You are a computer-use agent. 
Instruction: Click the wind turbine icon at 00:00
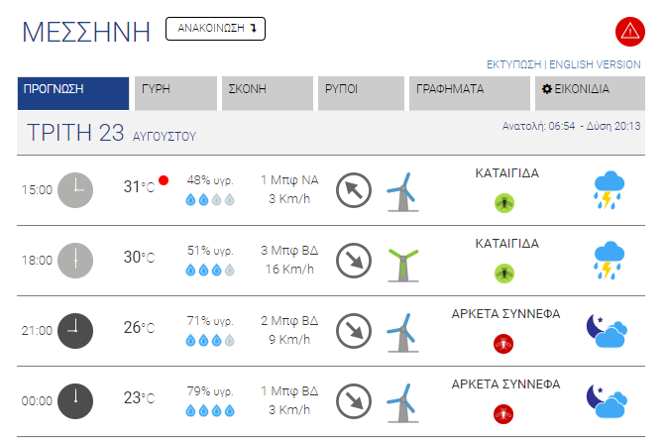coord(402,402)
